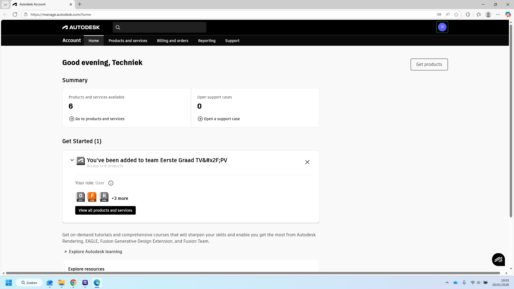
Task: Open Explore Autodesk learning link
Action: [x=93, y=252]
